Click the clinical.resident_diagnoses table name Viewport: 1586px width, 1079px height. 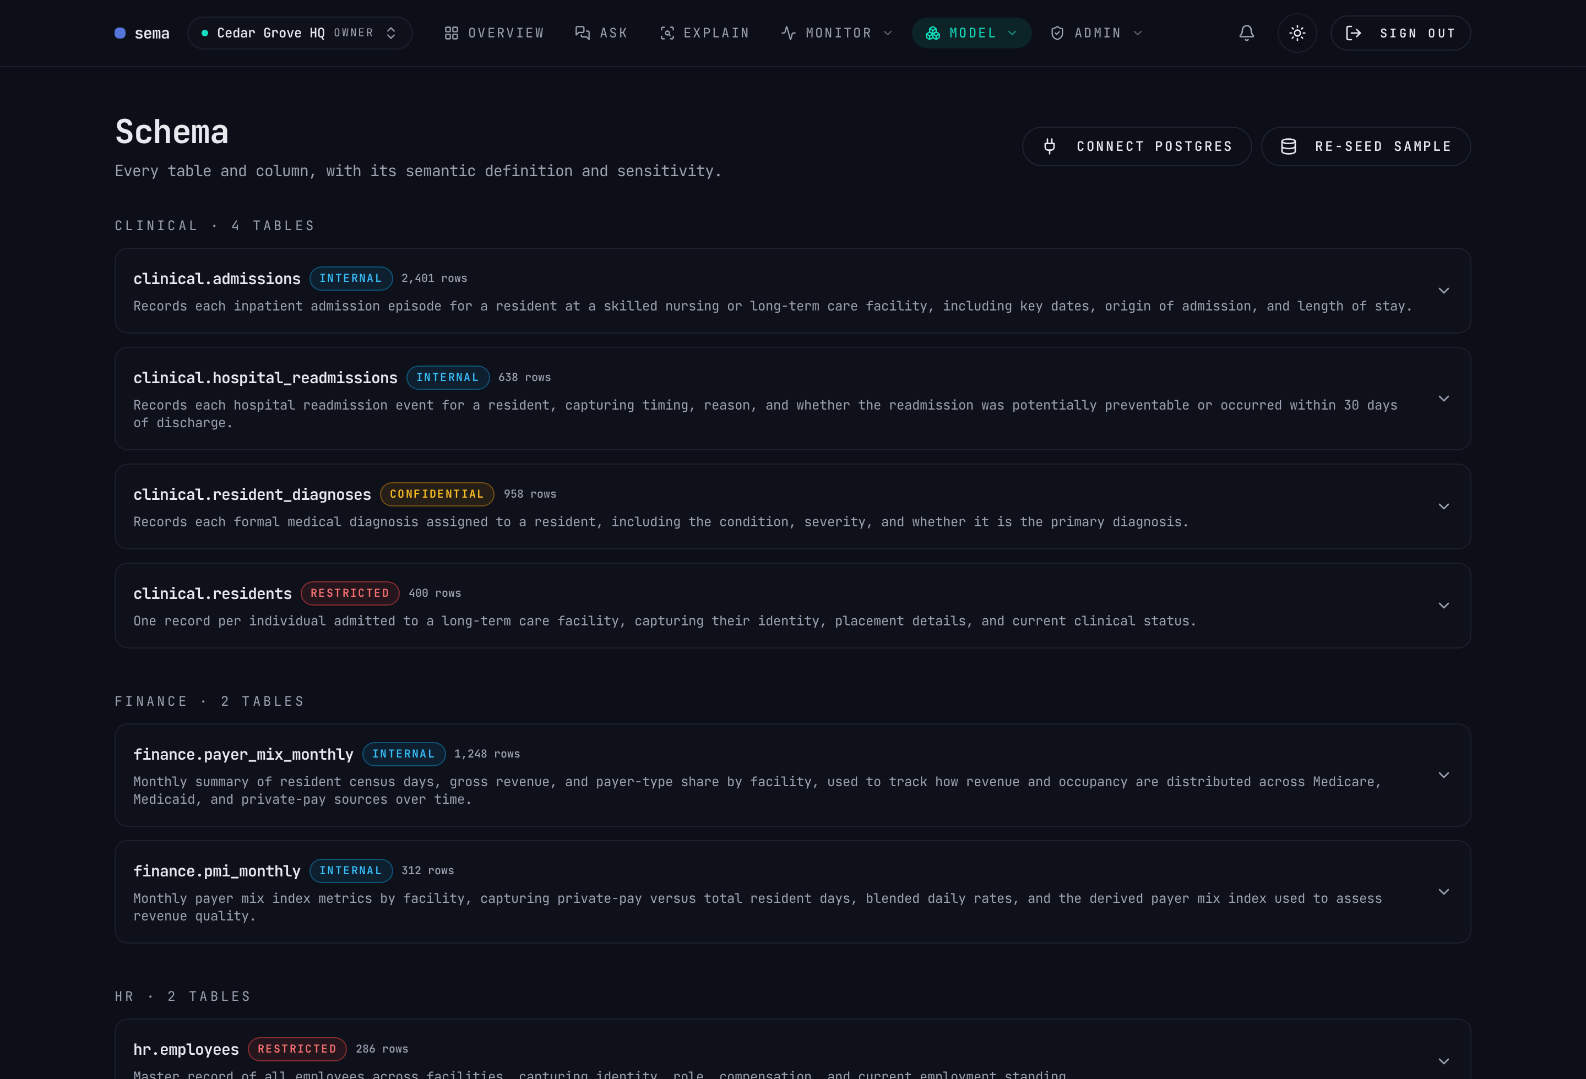(x=252, y=494)
